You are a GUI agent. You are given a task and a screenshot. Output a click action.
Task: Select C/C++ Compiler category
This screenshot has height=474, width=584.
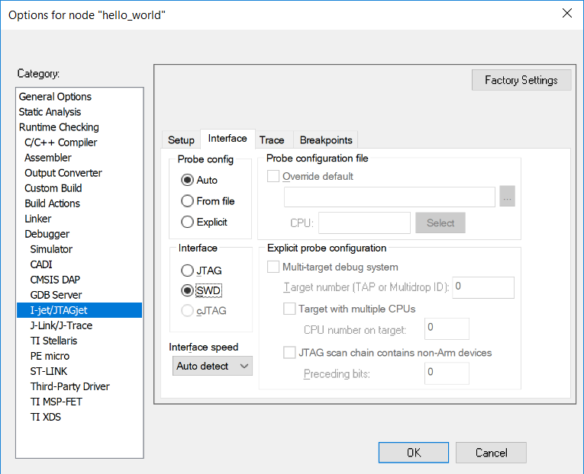(x=61, y=143)
